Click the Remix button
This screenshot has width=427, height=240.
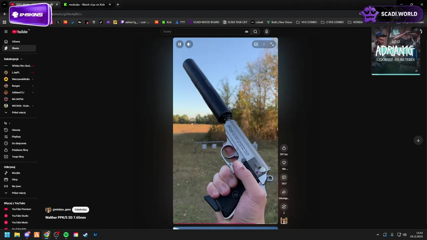point(284,207)
